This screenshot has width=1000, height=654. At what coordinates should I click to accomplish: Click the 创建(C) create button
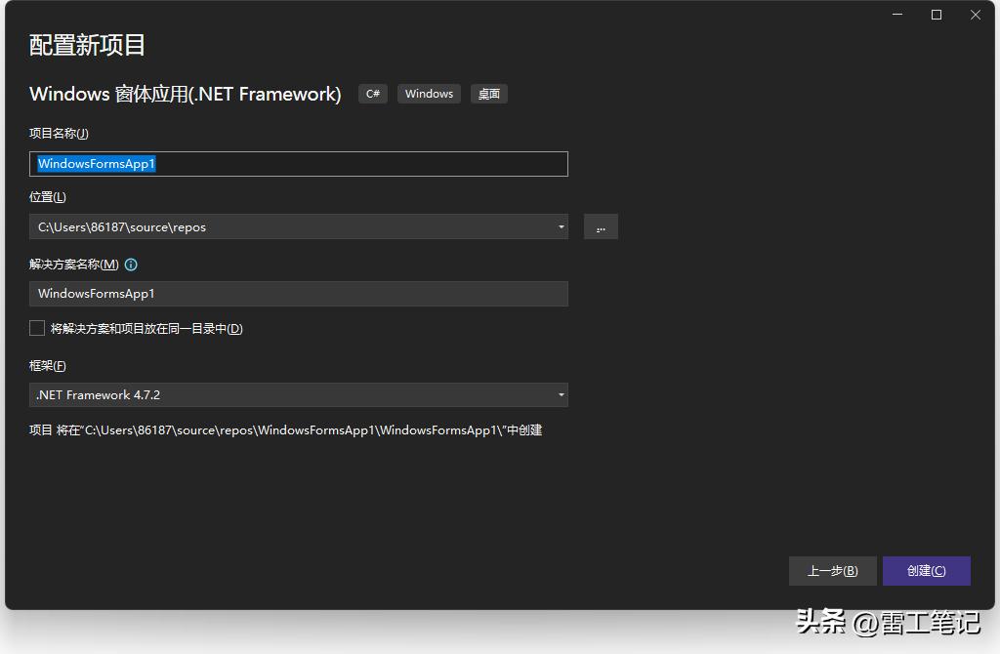pos(926,571)
